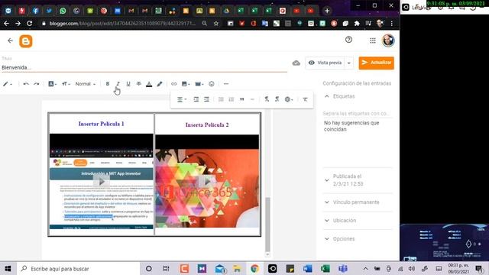489x275 pixels.
Task: Open the more options ellipsis in toolbar
Action: (226, 84)
